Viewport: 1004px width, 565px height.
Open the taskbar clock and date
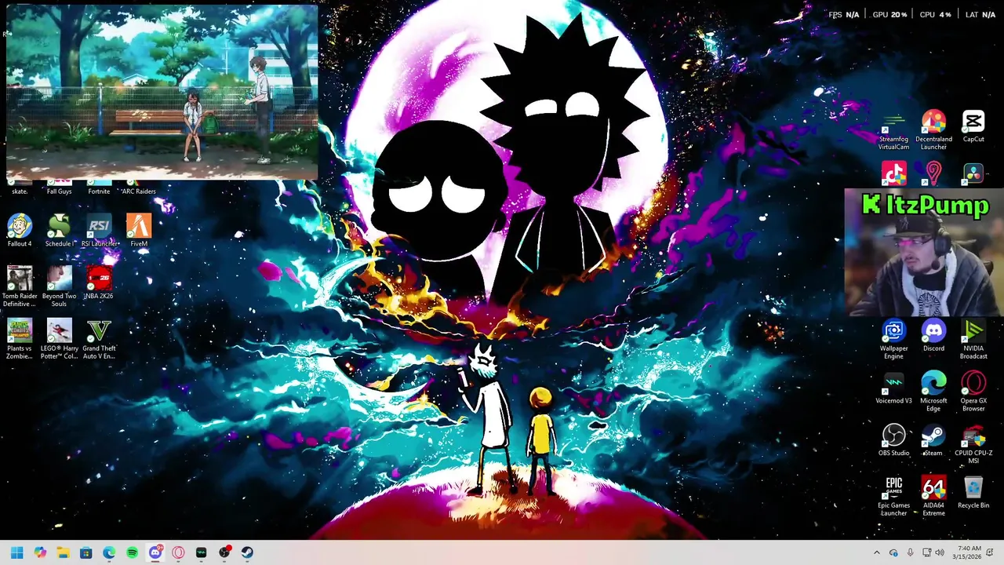click(x=966, y=552)
